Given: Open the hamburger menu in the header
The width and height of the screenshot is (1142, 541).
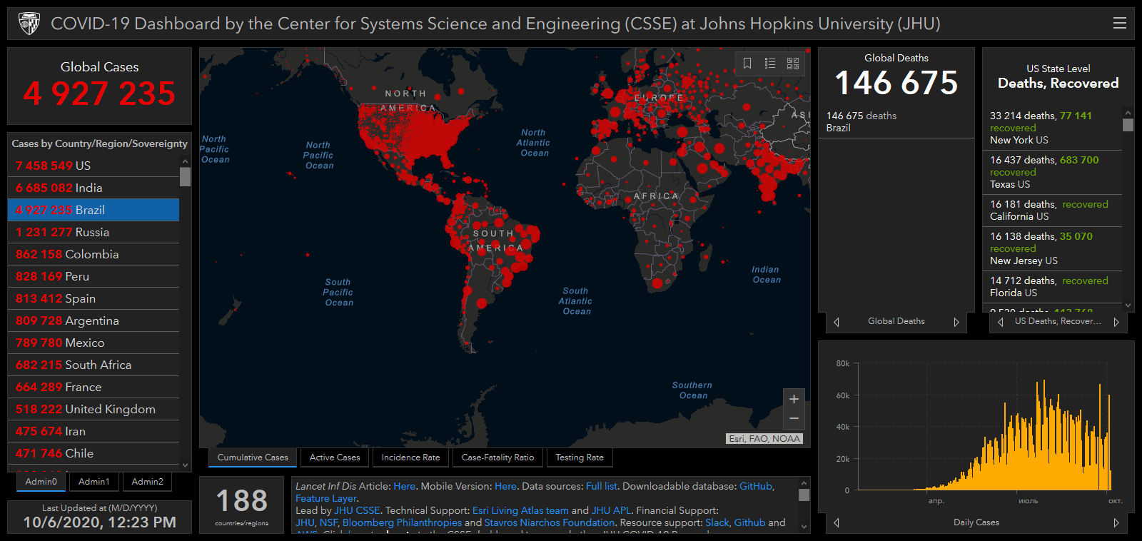Looking at the screenshot, I should [x=1119, y=24].
